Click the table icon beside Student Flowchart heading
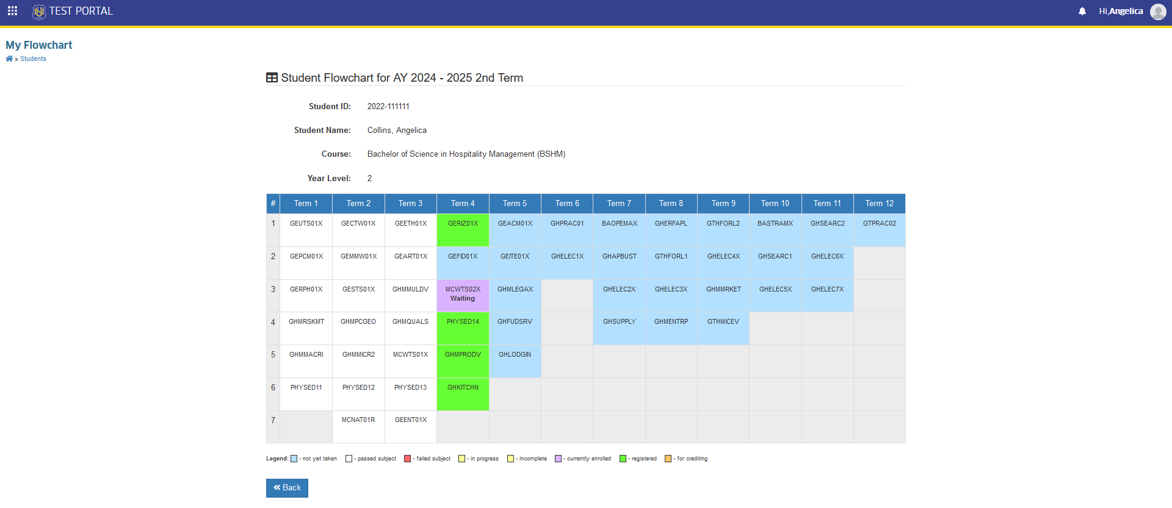The width and height of the screenshot is (1172, 508). [x=272, y=77]
